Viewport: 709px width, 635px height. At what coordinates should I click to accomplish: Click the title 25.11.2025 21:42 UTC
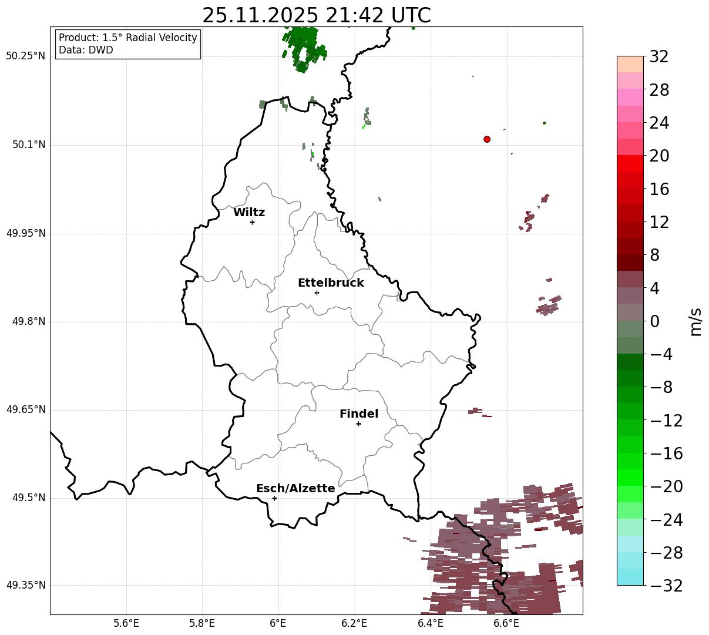(316, 15)
